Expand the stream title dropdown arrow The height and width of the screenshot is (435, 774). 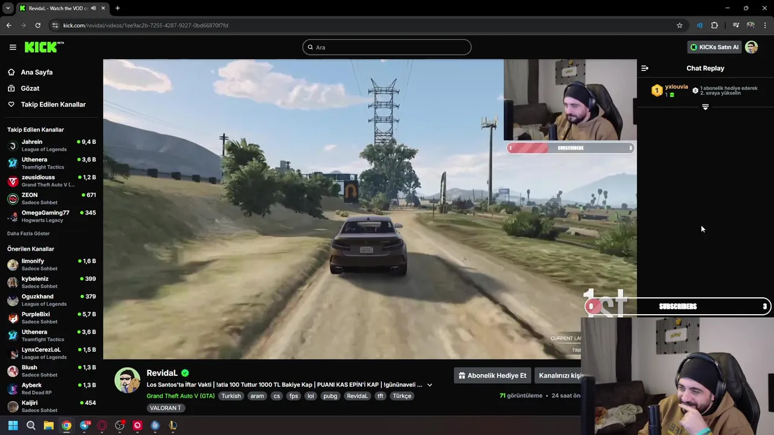429,385
